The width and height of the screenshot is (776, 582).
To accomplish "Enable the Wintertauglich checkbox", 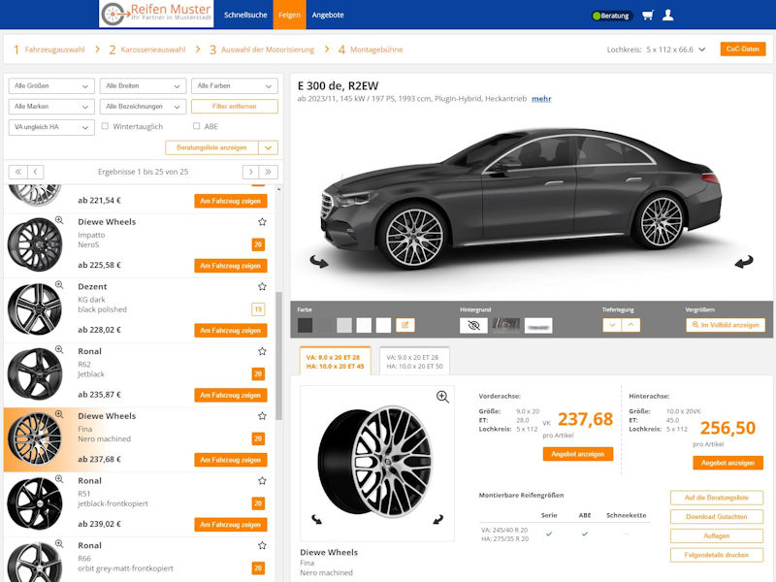I will (105, 126).
